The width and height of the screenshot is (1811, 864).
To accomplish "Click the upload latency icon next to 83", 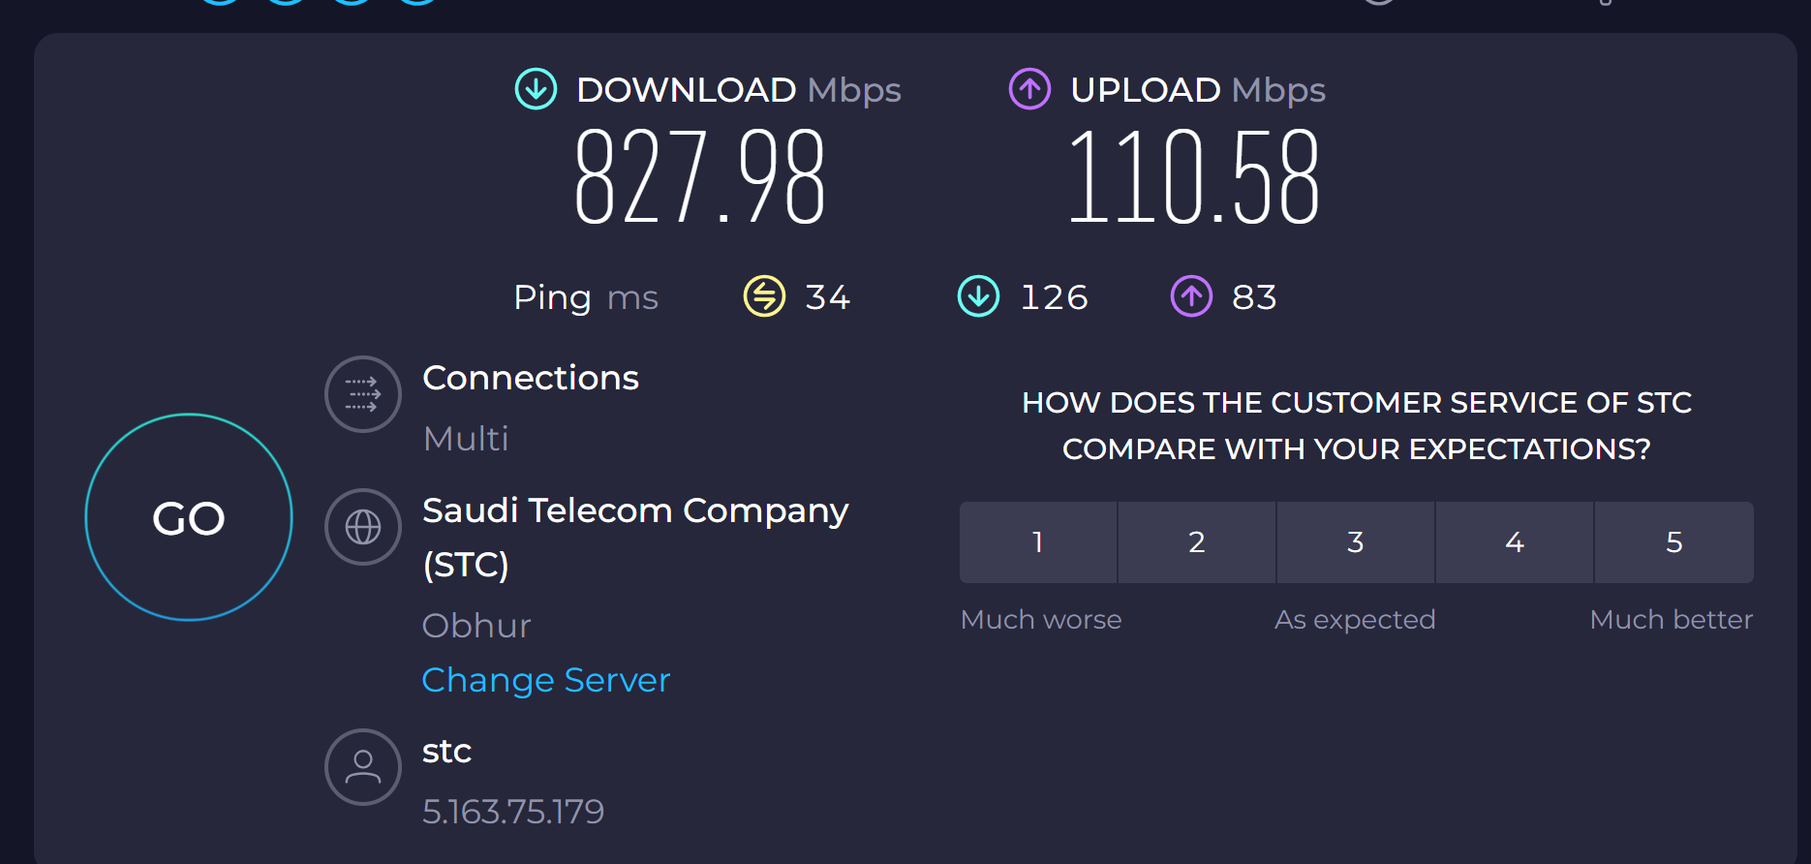I will click(x=1190, y=297).
